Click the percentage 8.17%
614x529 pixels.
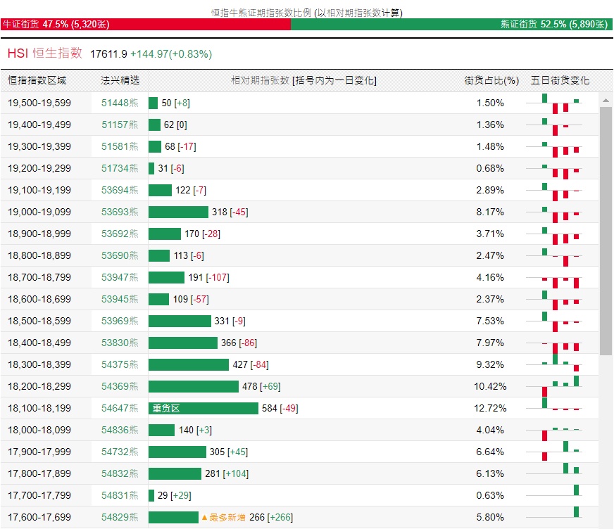click(490, 212)
